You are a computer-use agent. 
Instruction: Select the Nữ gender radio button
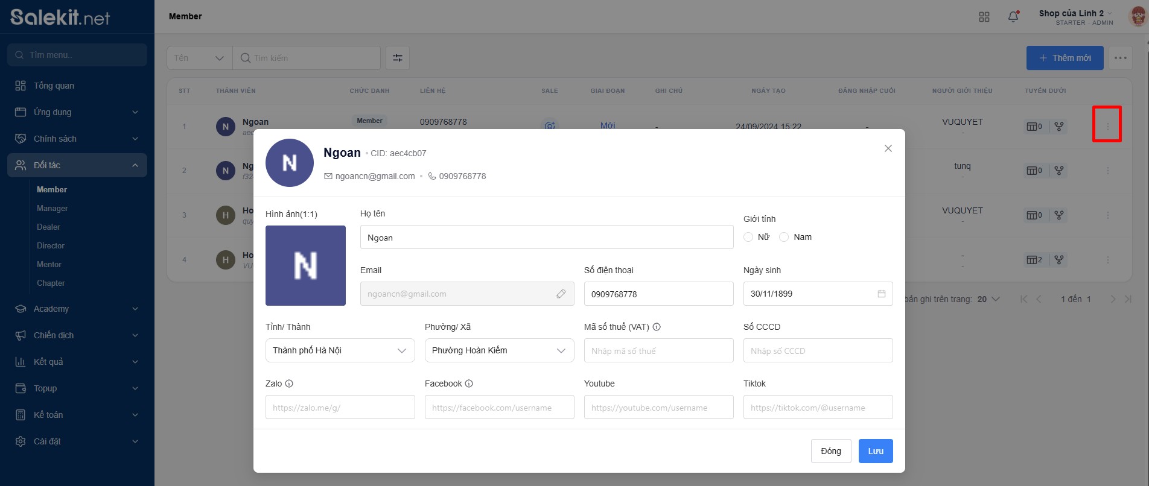[x=748, y=237]
